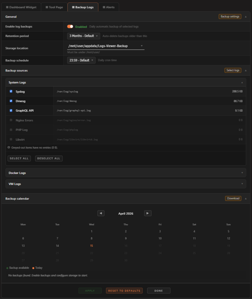Switch to the Dashboard Widget tab

(x=21, y=7)
